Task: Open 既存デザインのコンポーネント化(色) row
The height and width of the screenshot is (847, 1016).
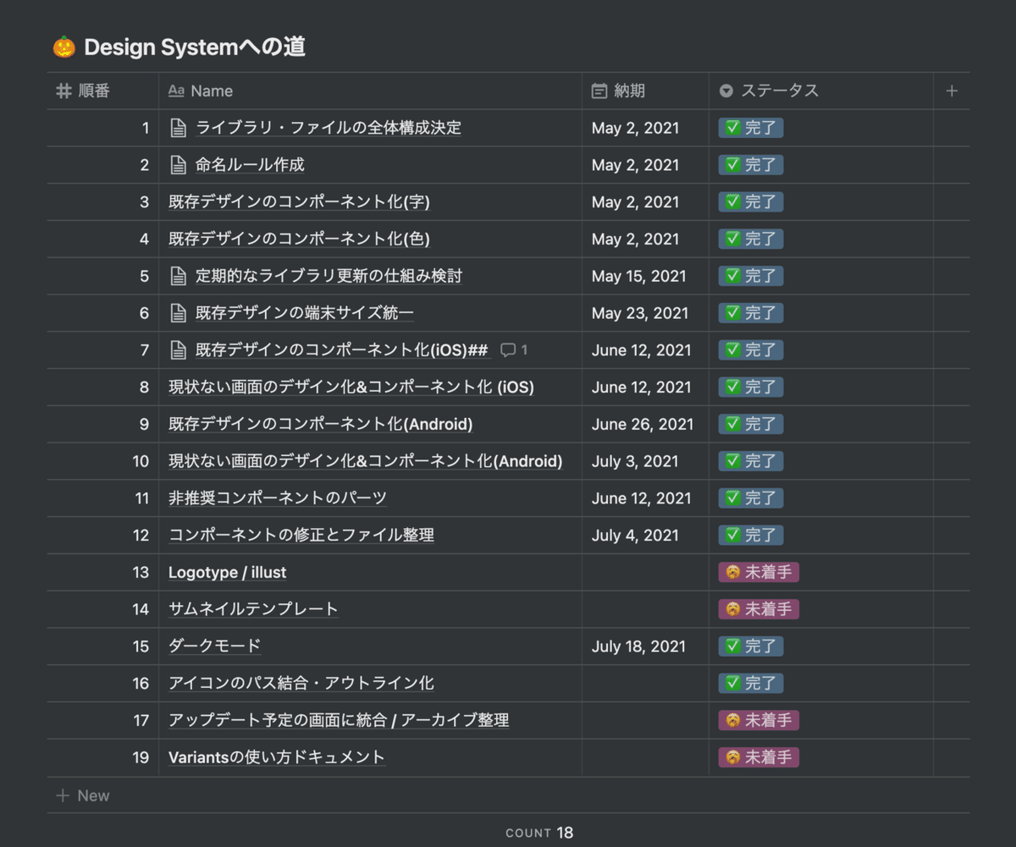Action: pos(300,239)
